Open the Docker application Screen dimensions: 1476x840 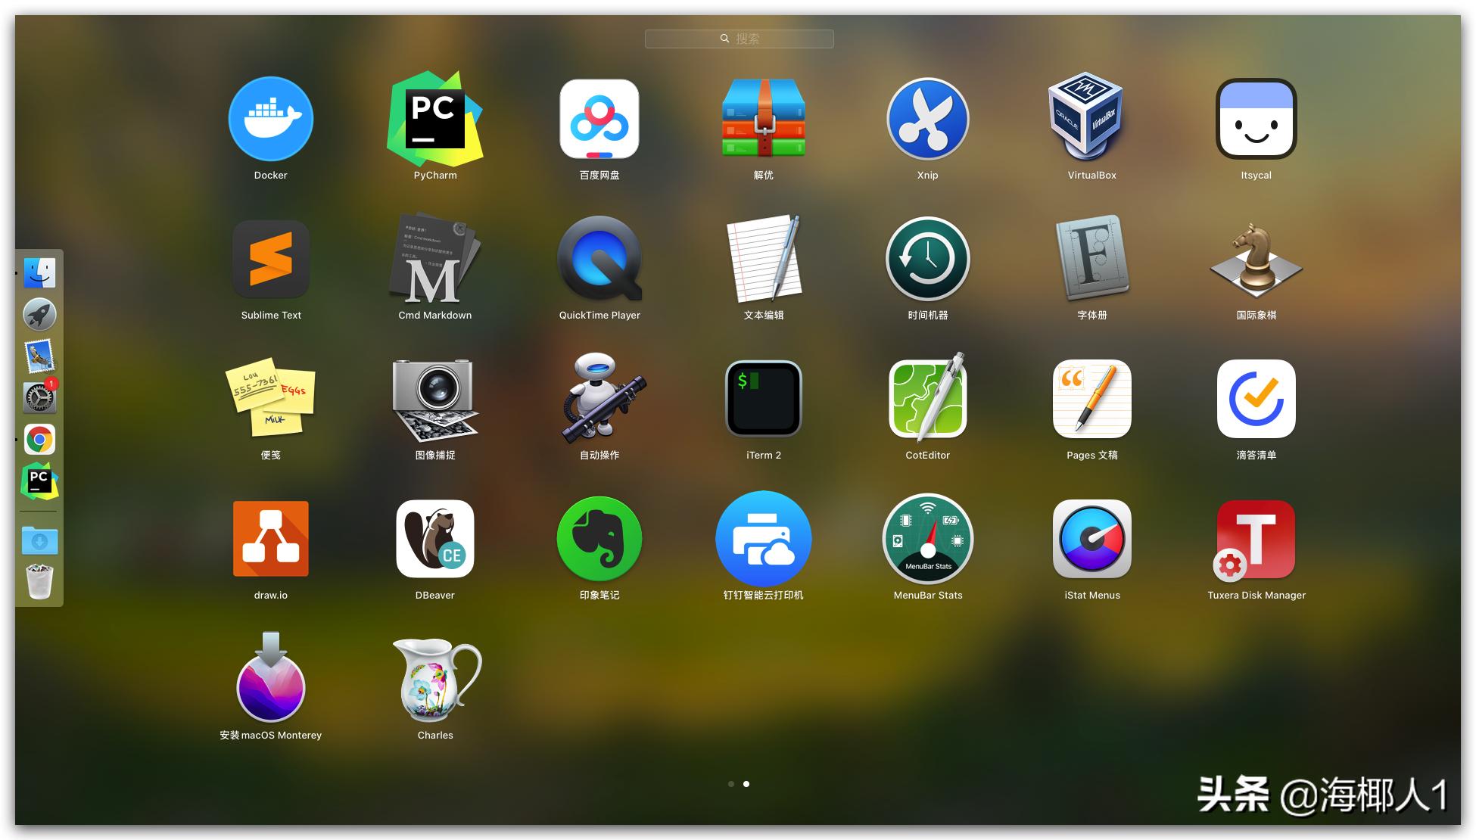(x=270, y=119)
